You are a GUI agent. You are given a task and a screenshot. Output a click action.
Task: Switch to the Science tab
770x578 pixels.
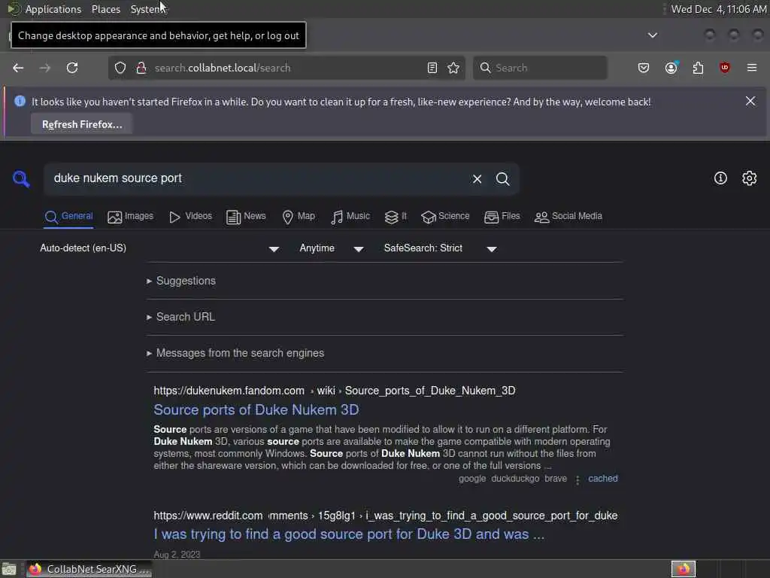(445, 217)
